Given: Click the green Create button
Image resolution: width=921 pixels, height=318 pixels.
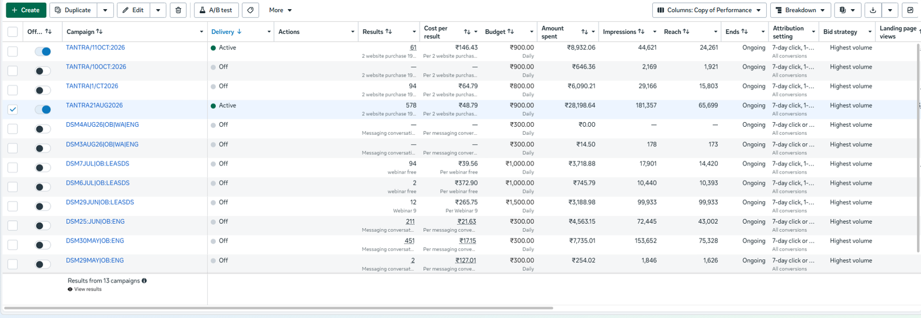Looking at the screenshot, I should tap(26, 10).
